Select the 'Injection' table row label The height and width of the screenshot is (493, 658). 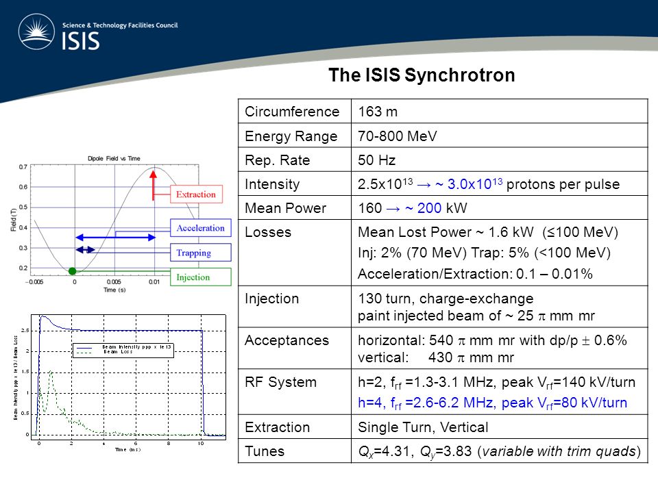271,299
